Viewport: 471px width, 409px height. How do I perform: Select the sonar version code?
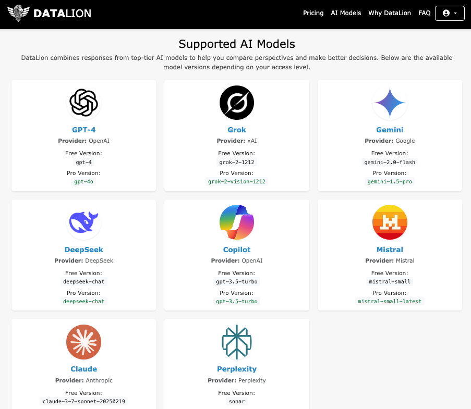[237, 402]
